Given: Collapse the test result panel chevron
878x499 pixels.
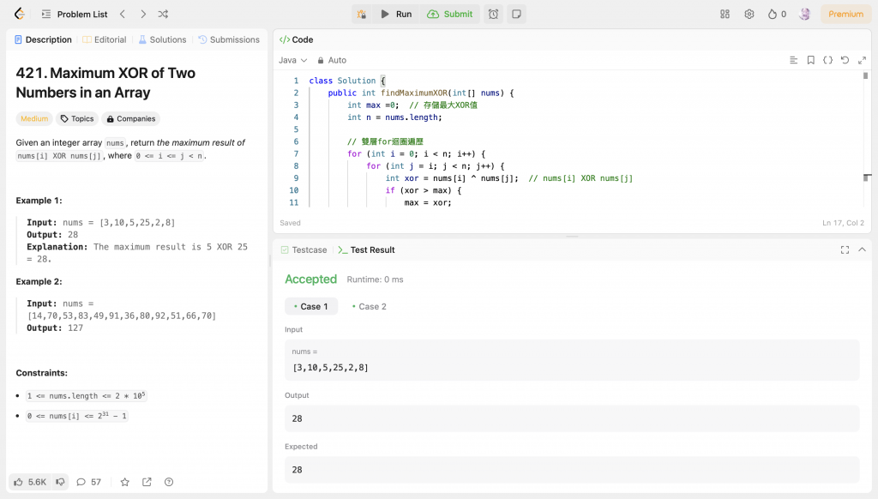Looking at the screenshot, I should pyautogui.click(x=862, y=249).
